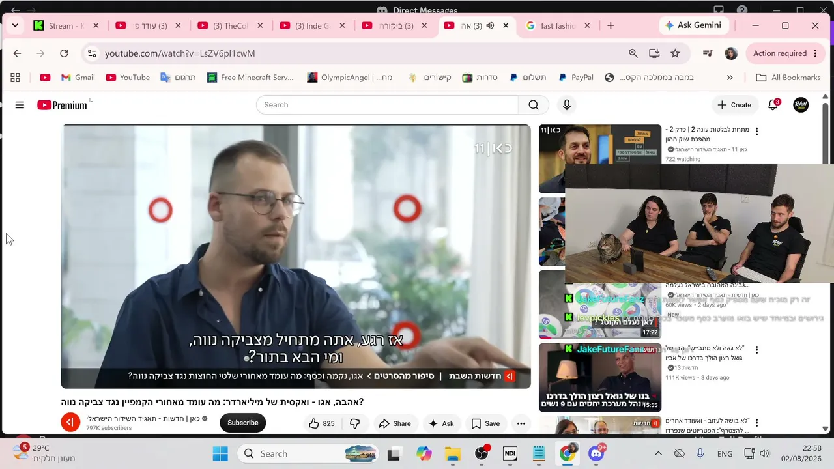This screenshot has width=834, height=469.
Task: Switch to the (3) TheCol YouTube tab
Action: pos(229,25)
